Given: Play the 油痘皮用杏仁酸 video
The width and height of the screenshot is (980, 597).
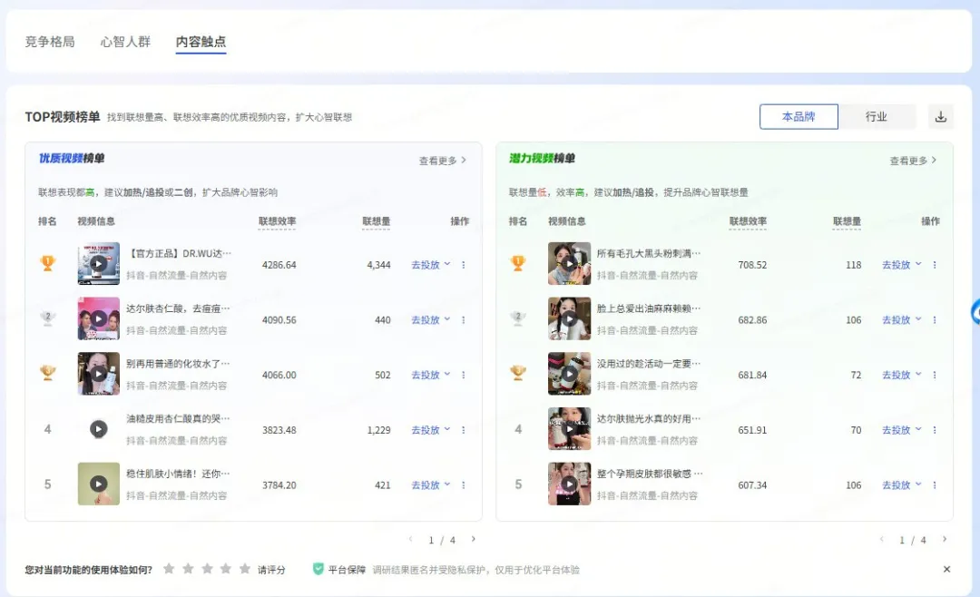Looking at the screenshot, I should point(98,429).
